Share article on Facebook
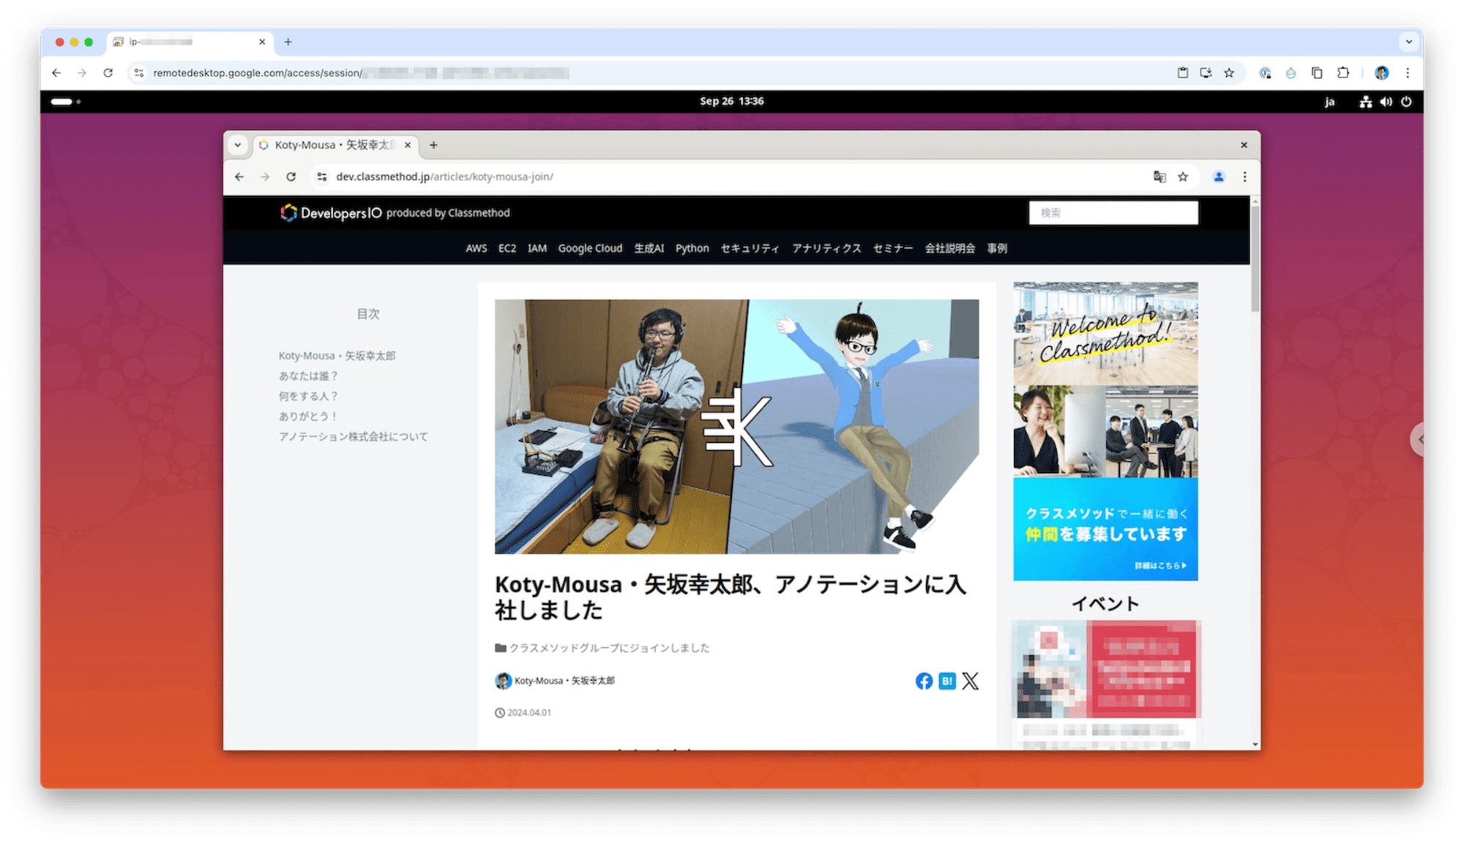The width and height of the screenshot is (1464, 842). pyautogui.click(x=924, y=681)
